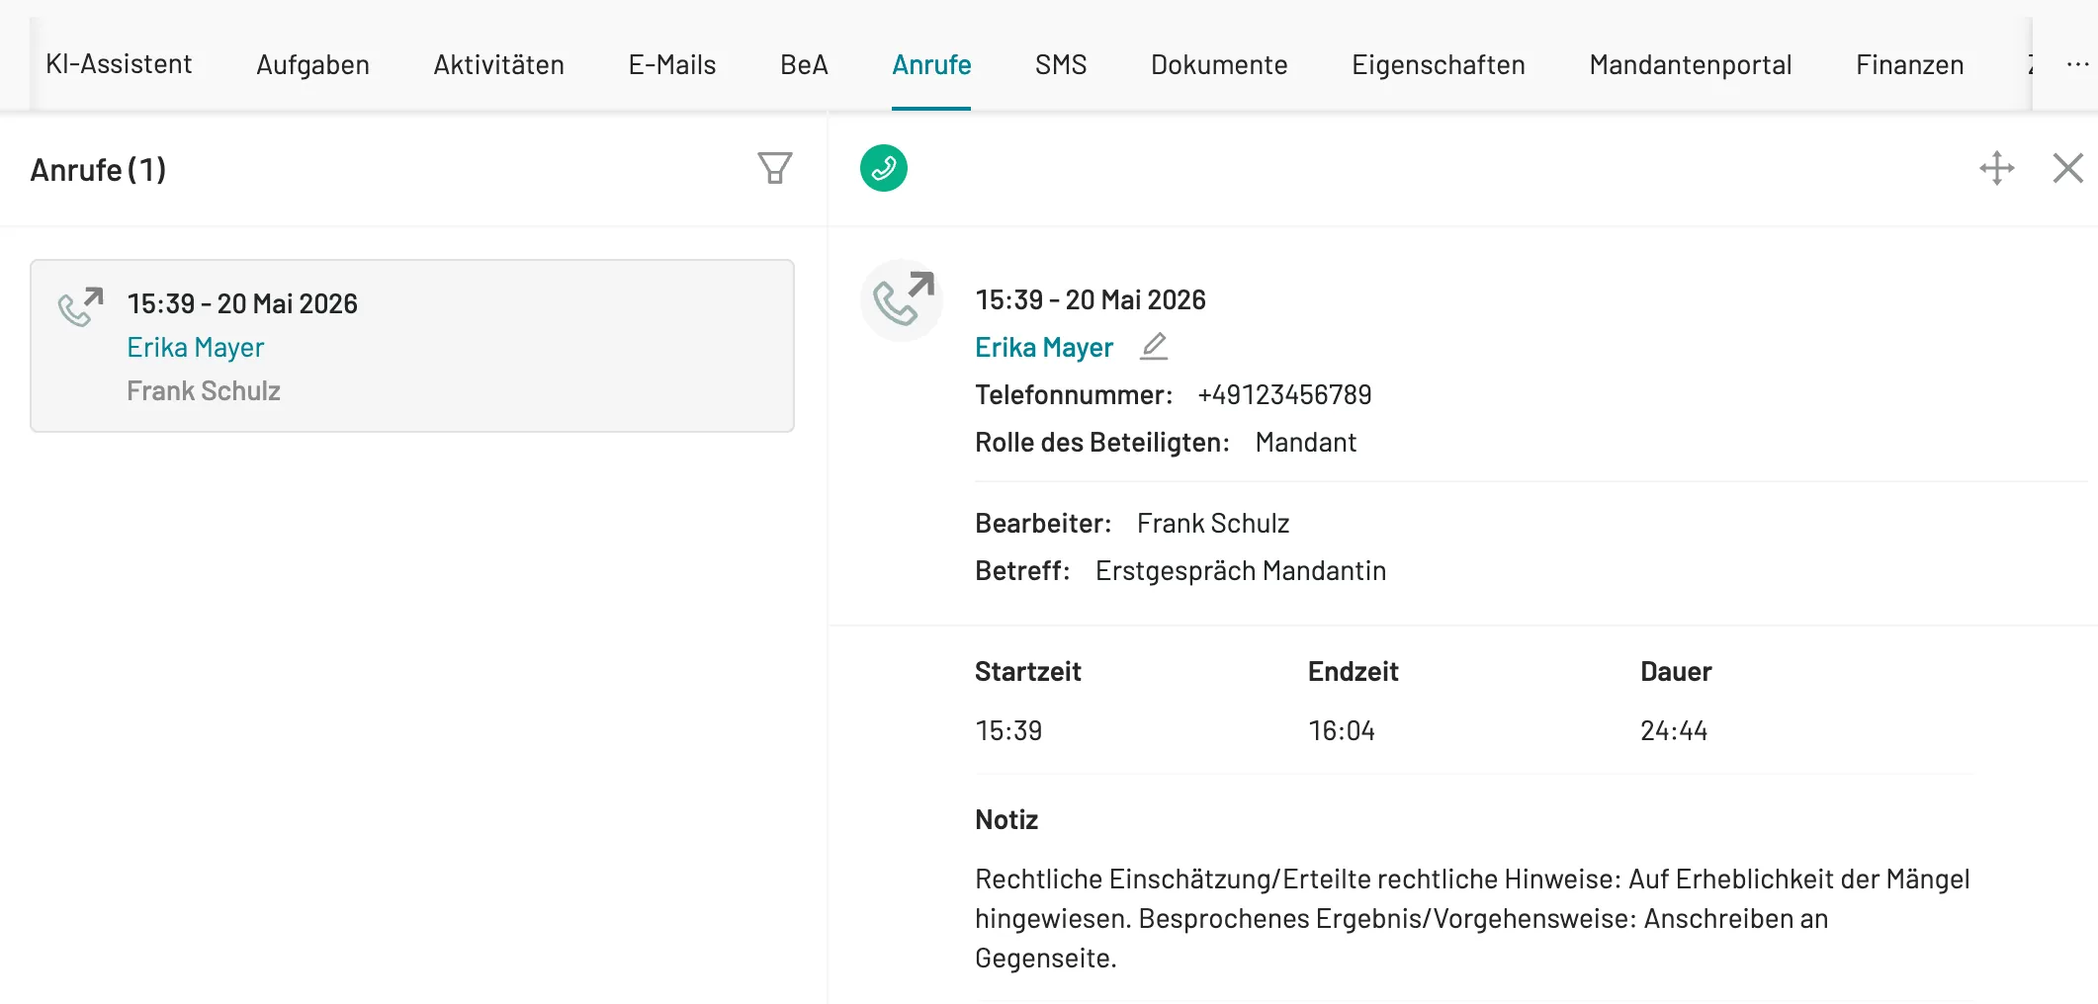Click the Startzeit value 15:39
The image size is (2098, 1004).
point(1008,731)
